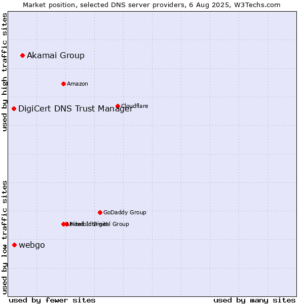Click the DigiCert DNS Trust Manager label

tap(75, 108)
